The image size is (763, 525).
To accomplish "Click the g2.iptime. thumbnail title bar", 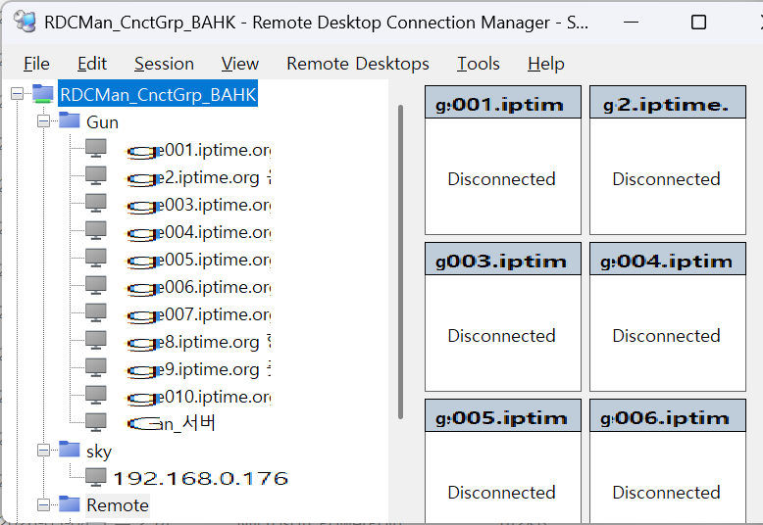I will 667,102.
